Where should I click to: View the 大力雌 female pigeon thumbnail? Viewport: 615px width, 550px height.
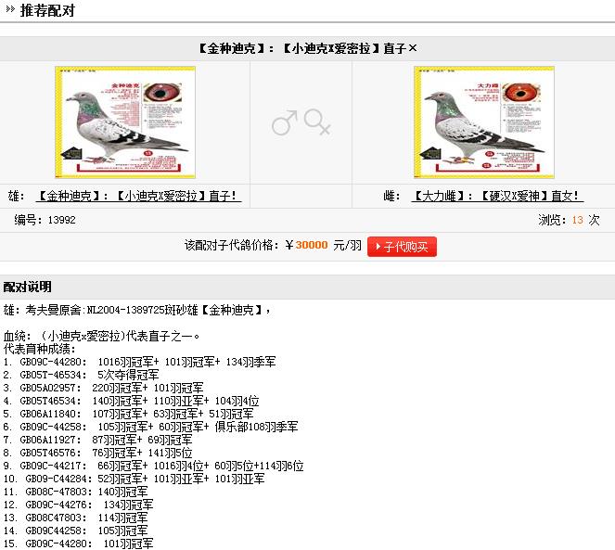pyautogui.click(x=484, y=122)
